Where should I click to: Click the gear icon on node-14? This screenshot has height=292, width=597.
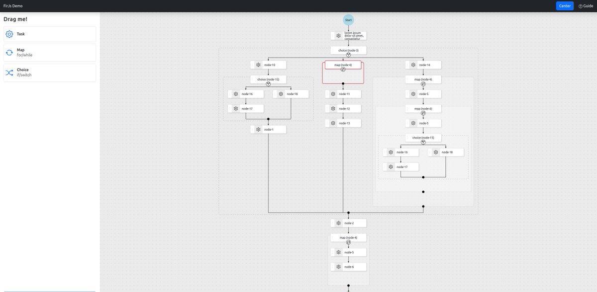[x=413, y=65]
